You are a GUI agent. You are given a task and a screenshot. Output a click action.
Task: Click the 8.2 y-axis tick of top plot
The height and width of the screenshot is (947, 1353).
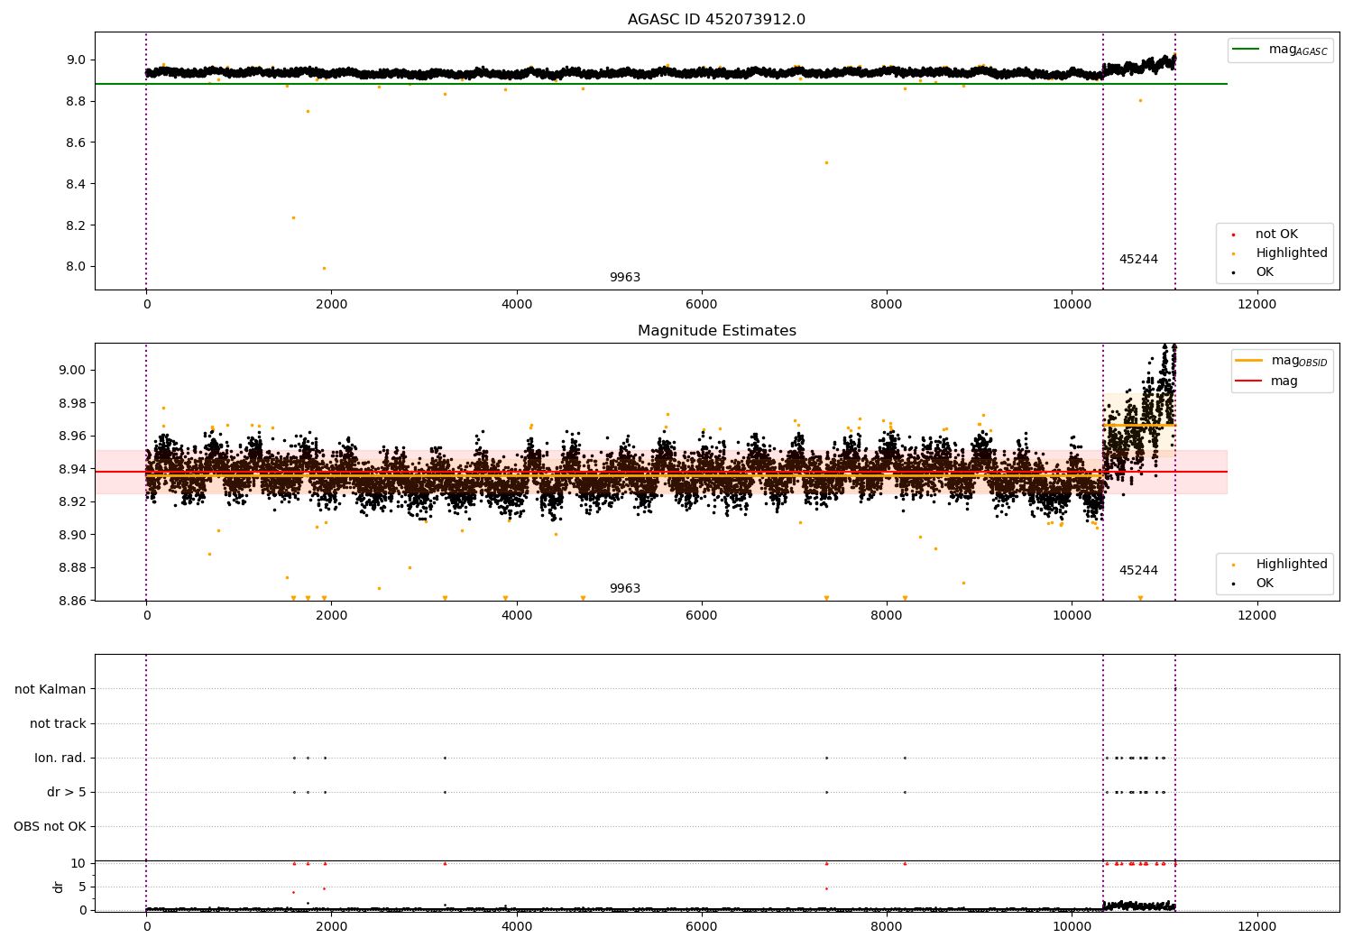77,225
